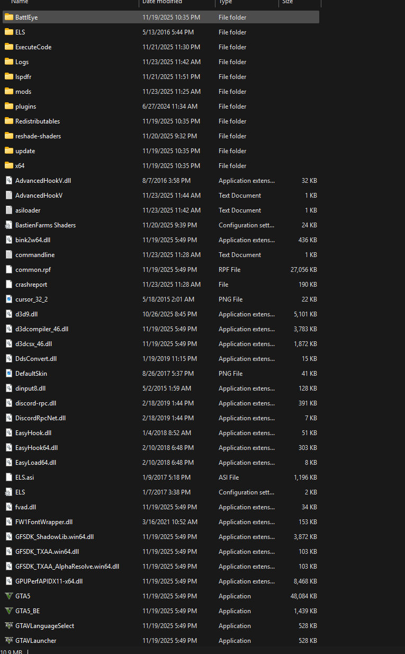Click the 8,468 KB size cell
The image size is (405, 654).
pyautogui.click(x=305, y=581)
